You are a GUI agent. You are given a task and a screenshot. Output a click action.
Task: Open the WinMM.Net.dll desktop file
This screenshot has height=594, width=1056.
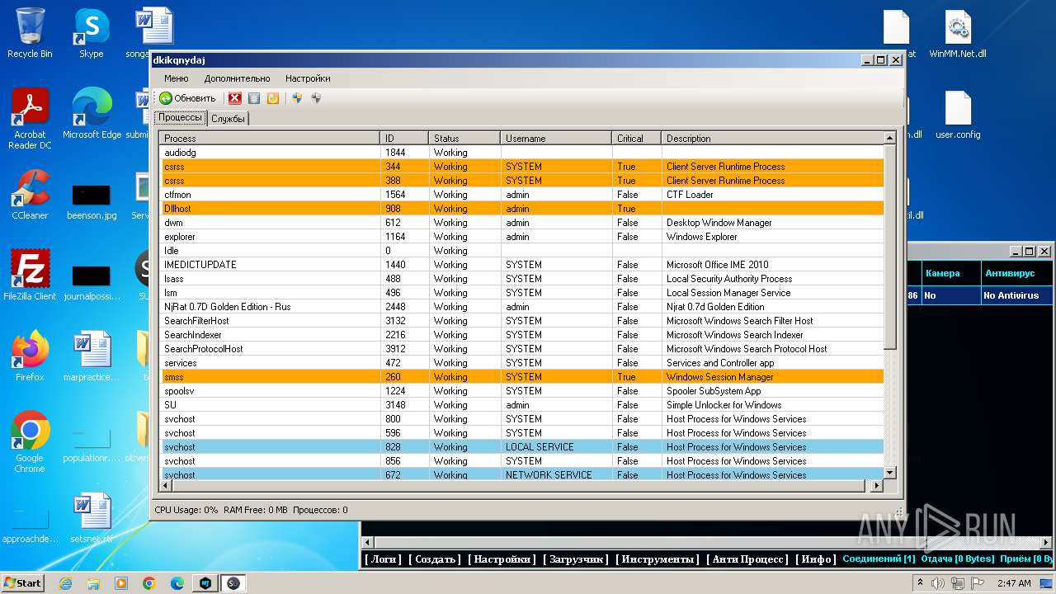[x=958, y=34]
